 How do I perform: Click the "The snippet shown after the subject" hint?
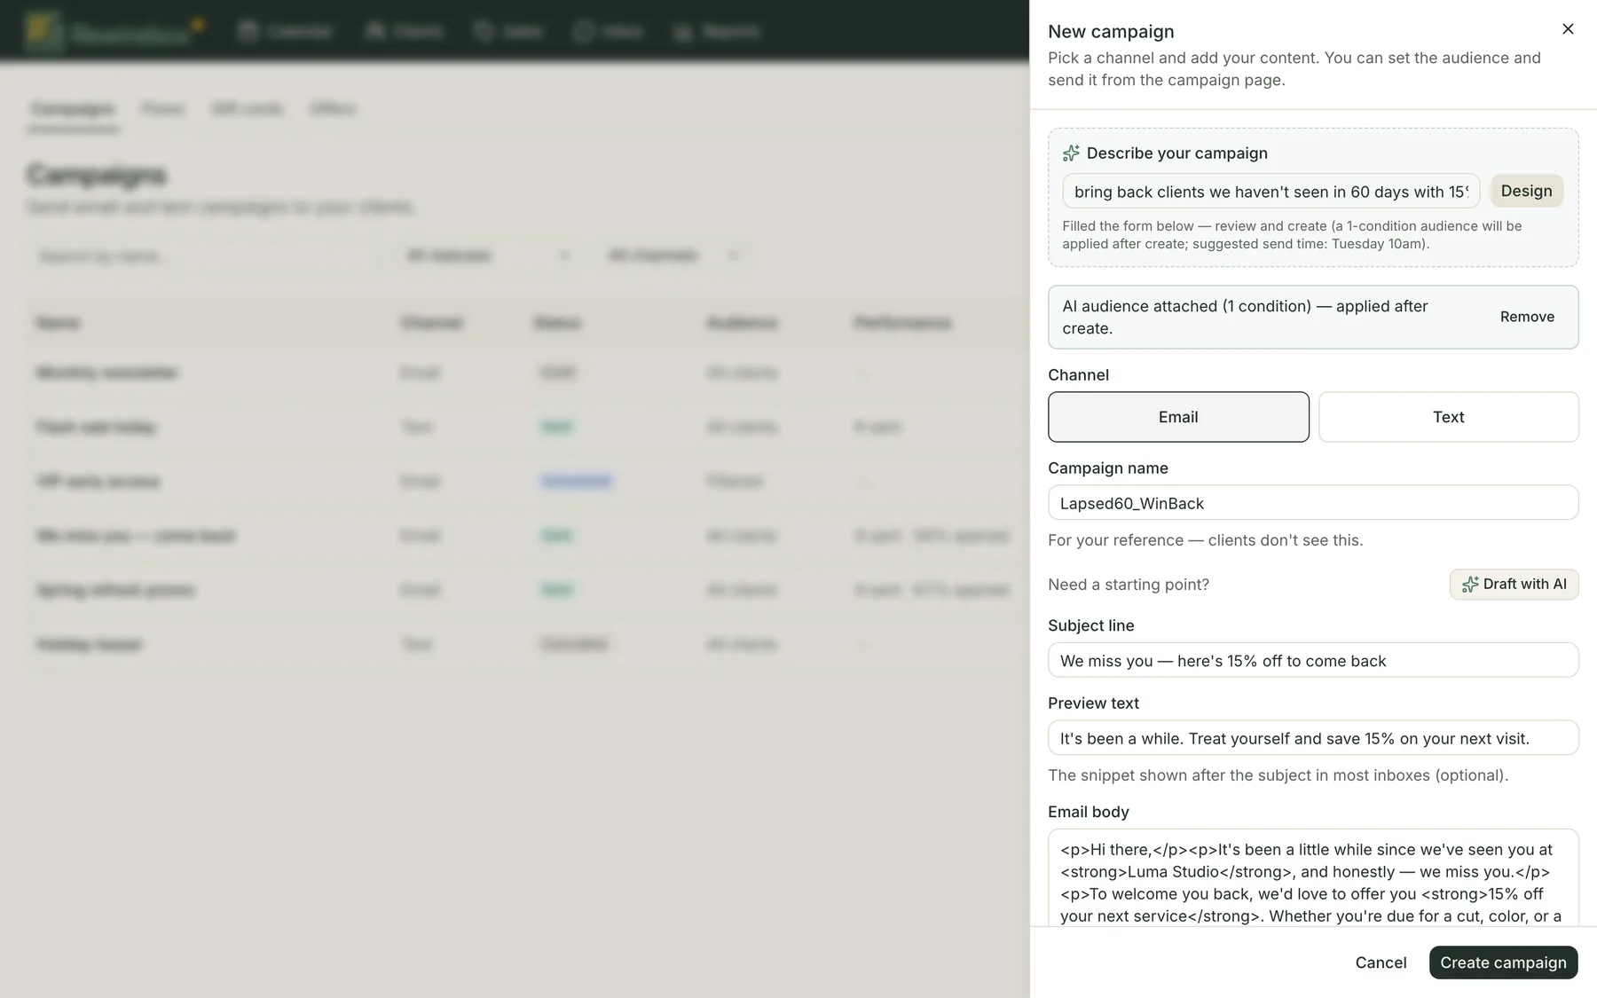tap(1278, 775)
